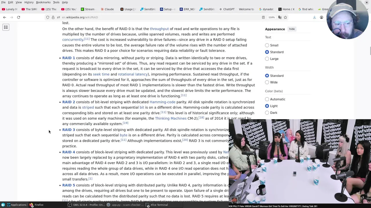Open citation [18] reference
This screenshot has width=371, height=208.
[x=201, y=118]
